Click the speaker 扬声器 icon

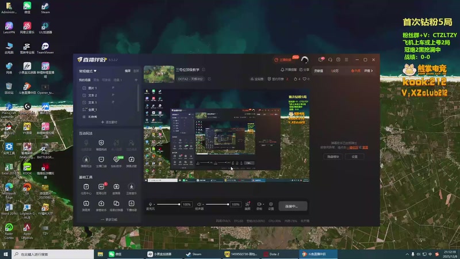click(x=199, y=204)
